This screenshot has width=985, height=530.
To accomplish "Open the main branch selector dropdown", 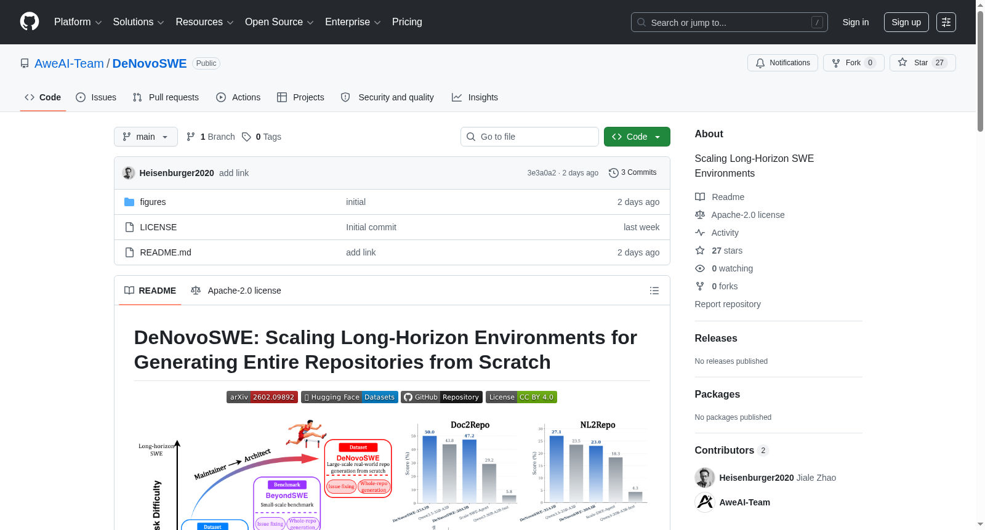I will pos(146,137).
